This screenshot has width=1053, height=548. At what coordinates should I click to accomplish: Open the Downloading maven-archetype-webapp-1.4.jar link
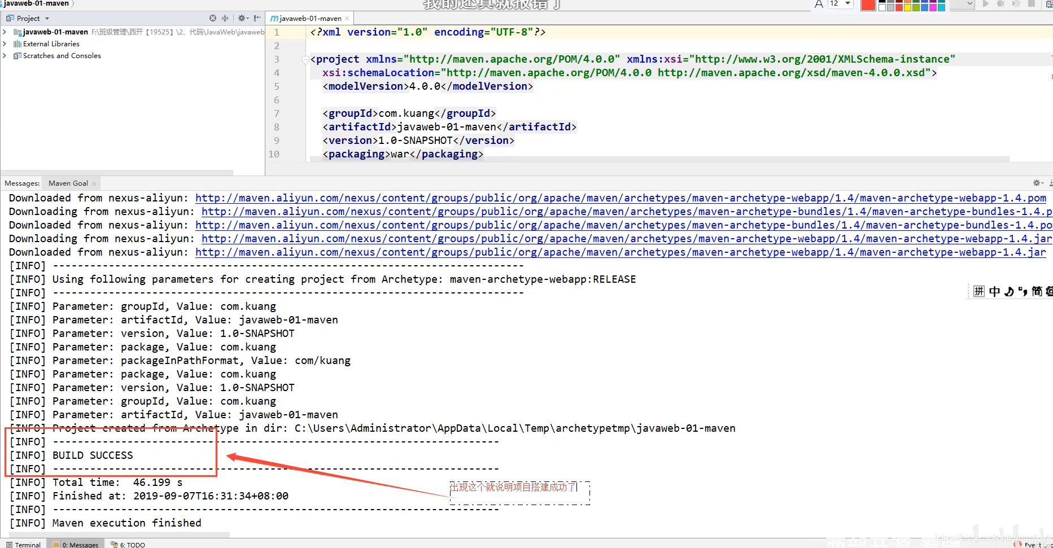627,239
